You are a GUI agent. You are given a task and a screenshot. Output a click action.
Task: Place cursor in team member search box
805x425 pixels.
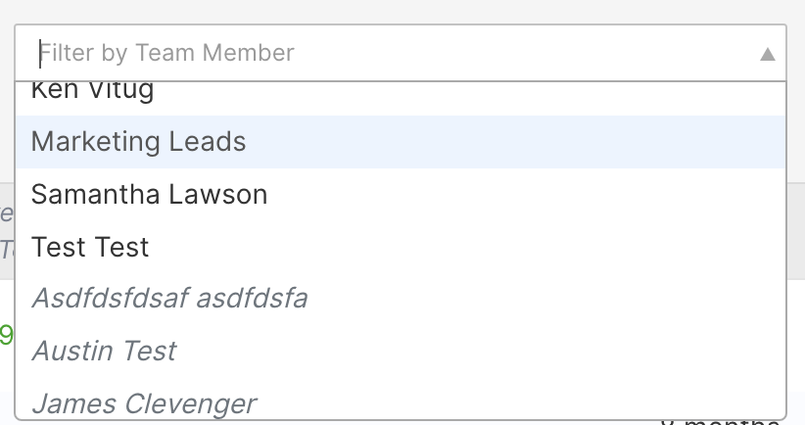click(x=401, y=53)
